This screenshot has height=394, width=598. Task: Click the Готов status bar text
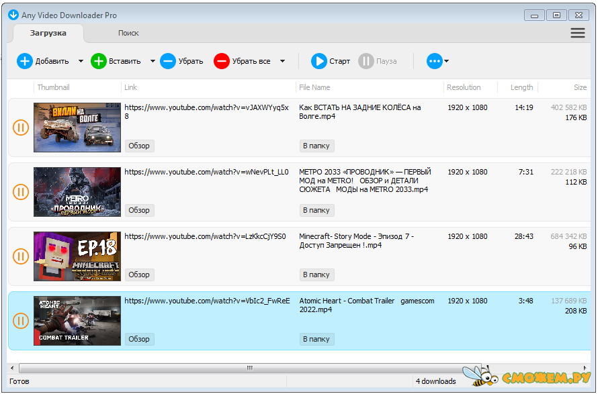19,381
